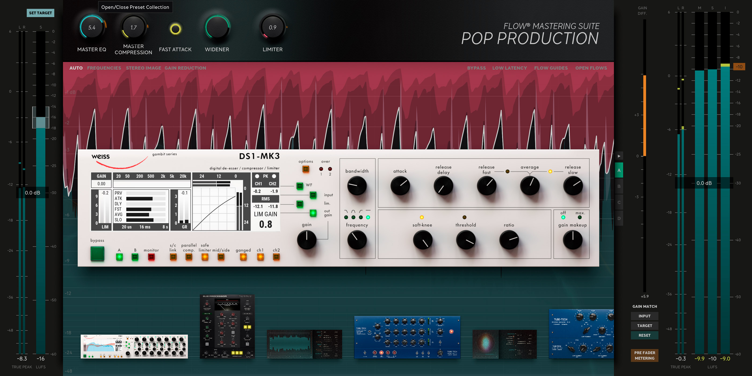The width and height of the screenshot is (752, 376).
Task: Click the DS1-MK3 GAIN value 0.00 field
Action: (101, 184)
